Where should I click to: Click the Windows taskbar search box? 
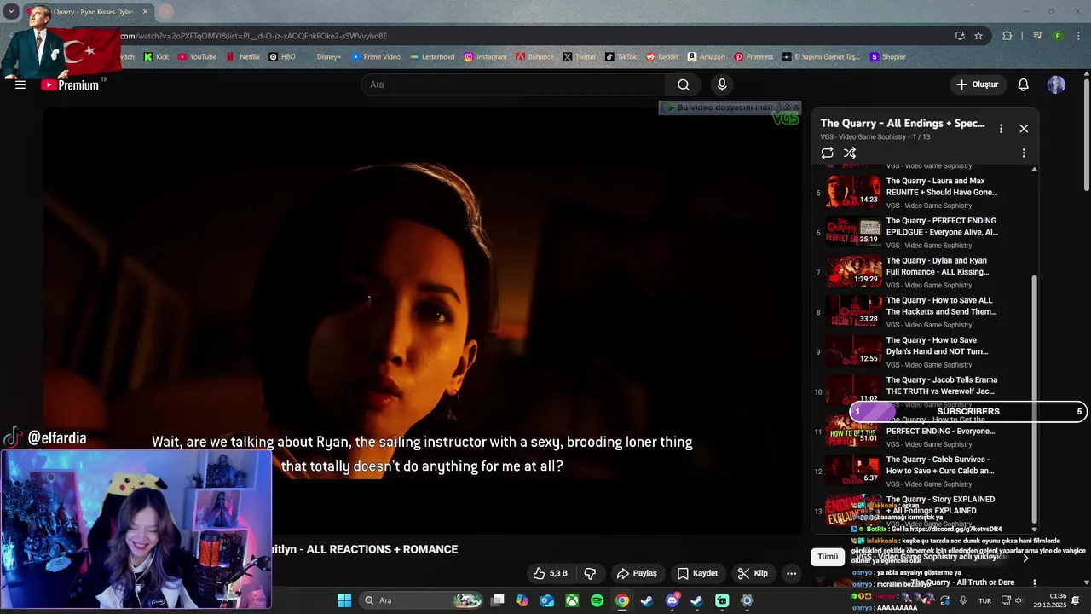tap(421, 600)
